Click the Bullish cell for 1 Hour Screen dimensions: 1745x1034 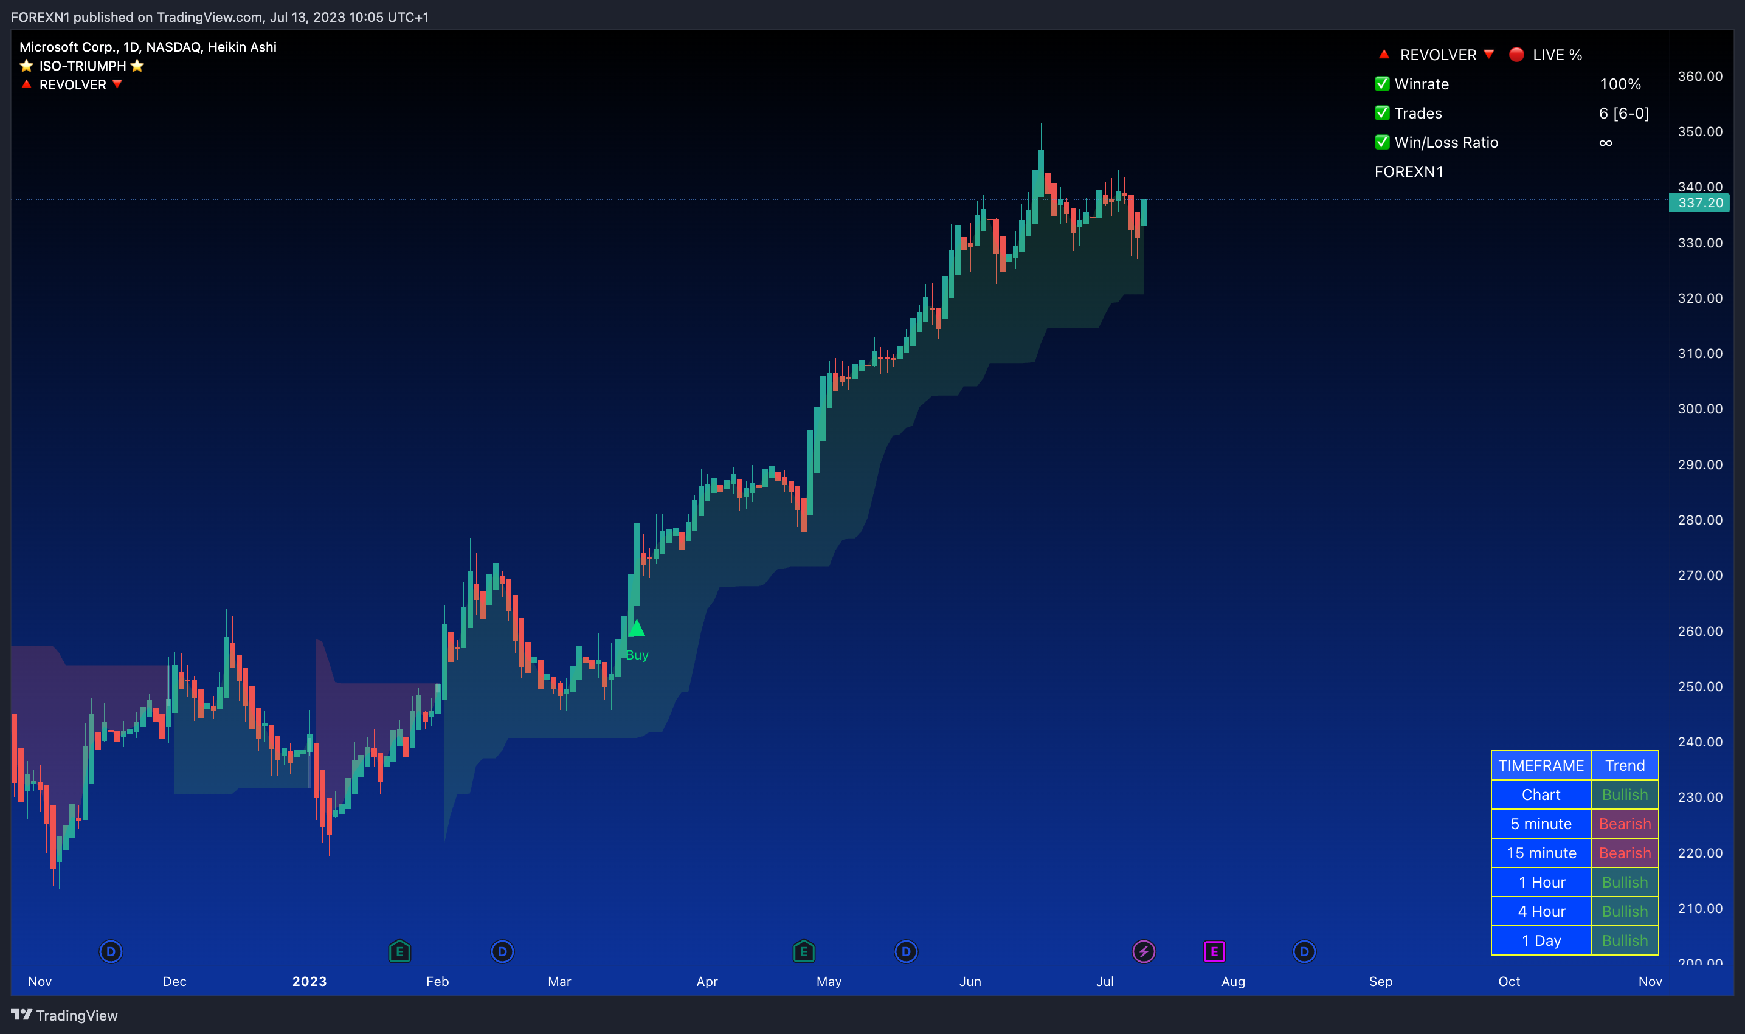(1625, 882)
